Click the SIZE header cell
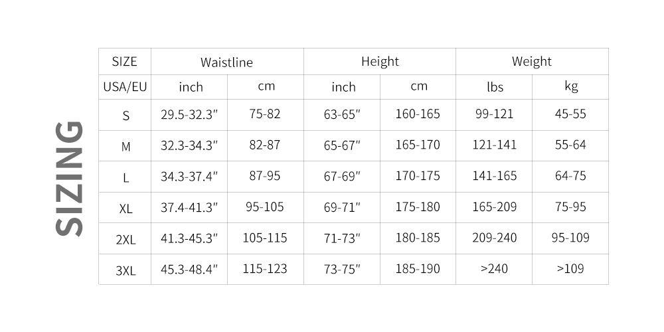This screenshot has height=332, width=664. pyautogui.click(x=124, y=62)
